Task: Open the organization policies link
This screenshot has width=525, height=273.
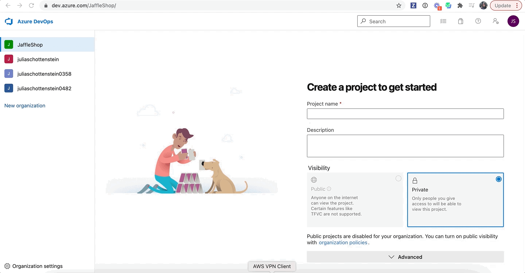Action: click(x=343, y=242)
